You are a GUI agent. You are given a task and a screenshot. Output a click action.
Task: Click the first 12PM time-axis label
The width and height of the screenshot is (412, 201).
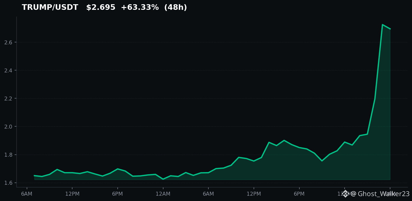click(72, 194)
